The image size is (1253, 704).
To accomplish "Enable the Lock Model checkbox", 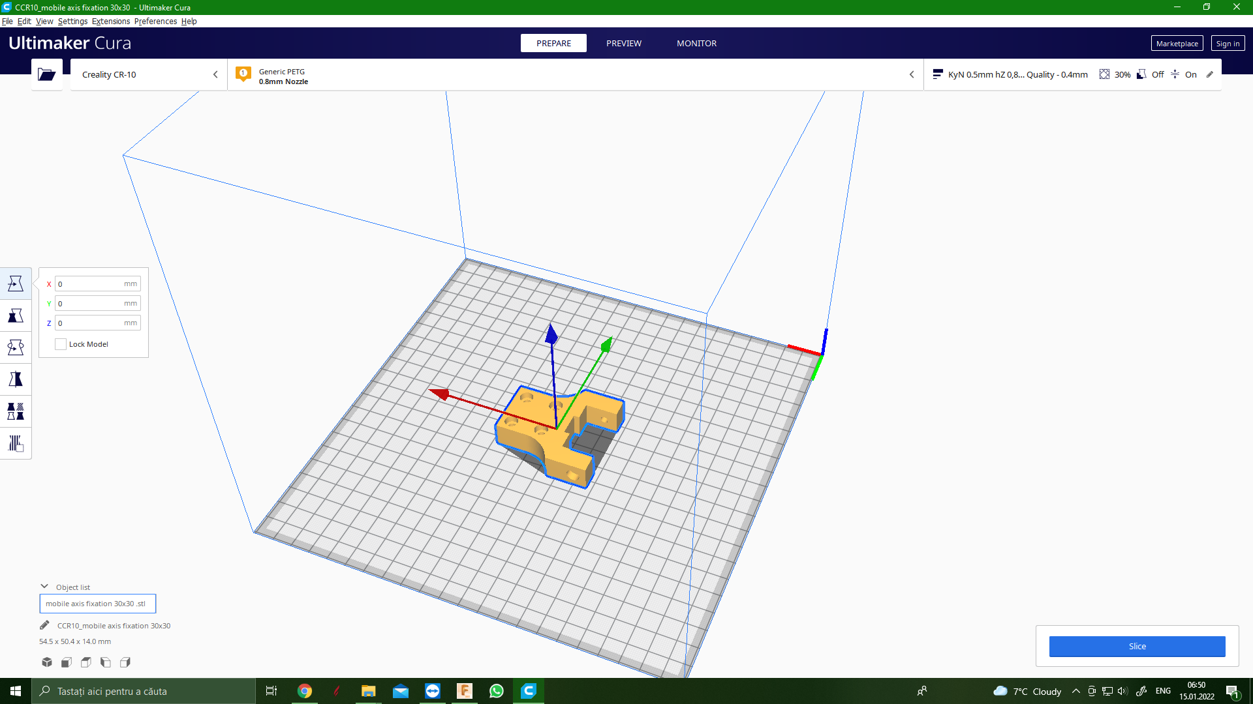I will tap(61, 344).
